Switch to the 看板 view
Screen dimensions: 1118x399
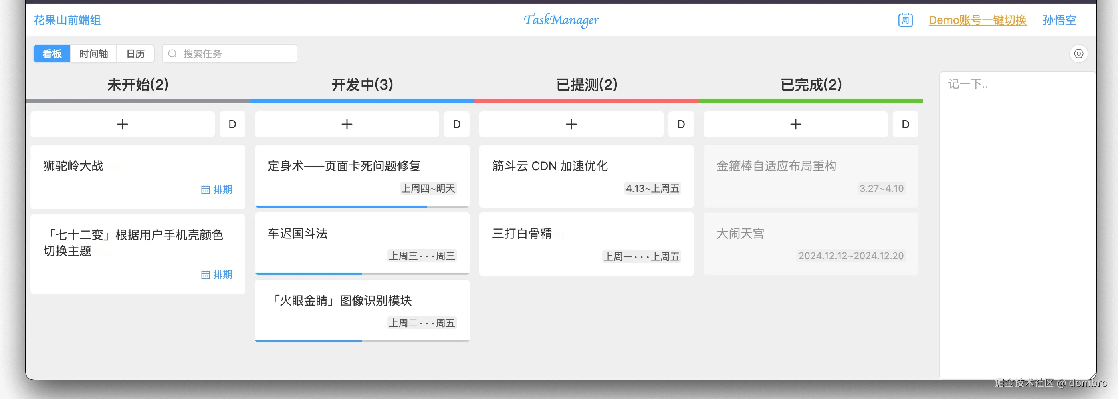pos(52,54)
